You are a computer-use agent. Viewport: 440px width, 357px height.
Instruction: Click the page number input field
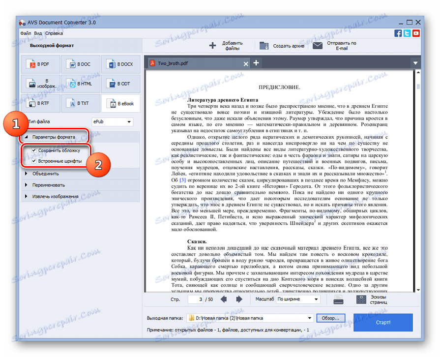click(196, 299)
